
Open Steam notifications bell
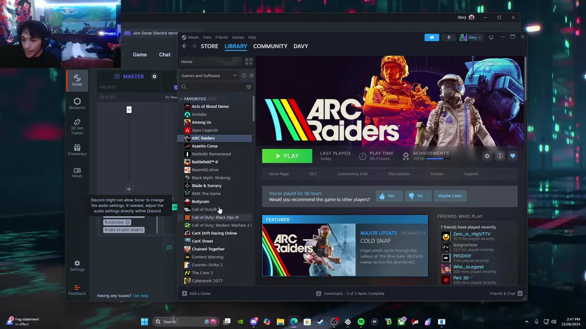pos(449,37)
